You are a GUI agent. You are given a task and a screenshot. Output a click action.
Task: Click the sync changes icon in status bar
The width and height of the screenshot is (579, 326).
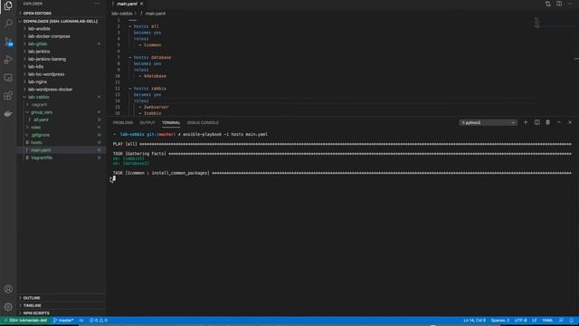[81, 321]
